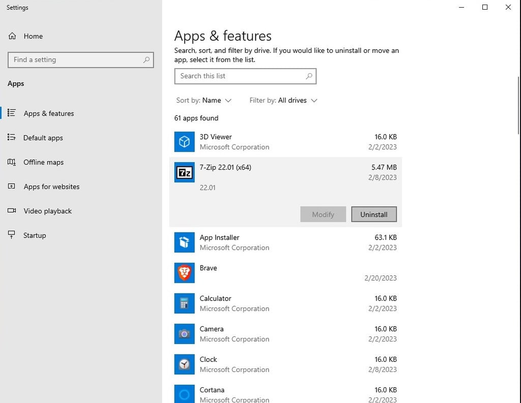Open Apps for websites settings
Image resolution: width=521 pixels, height=403 pixels.
click(x=51, y=186)
